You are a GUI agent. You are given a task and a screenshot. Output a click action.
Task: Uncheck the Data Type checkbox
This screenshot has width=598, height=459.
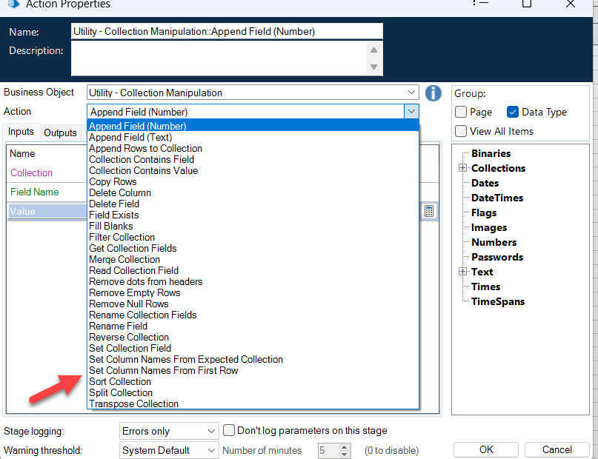click(513, 112)
